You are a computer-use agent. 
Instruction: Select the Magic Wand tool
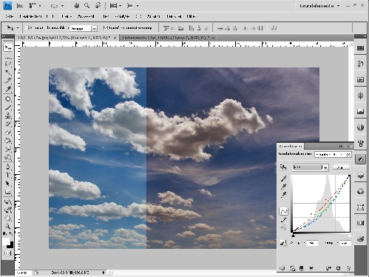click(x=8, y=73)
